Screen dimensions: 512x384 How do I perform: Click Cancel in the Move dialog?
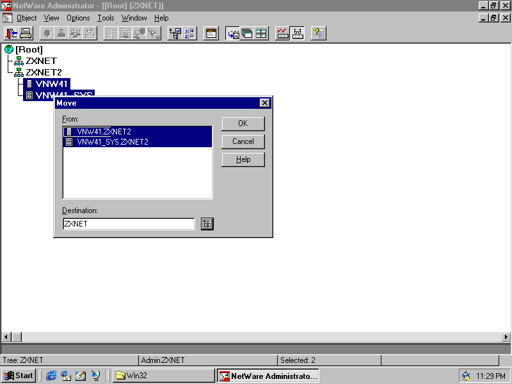(243, 141)
